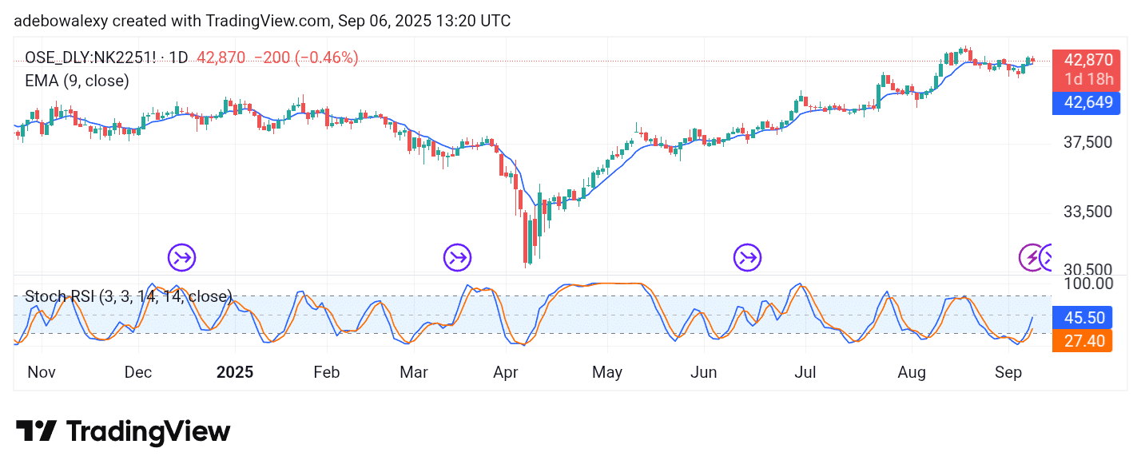Click the lightning bolt event icon near September
This screenshot has width=1141, height=472.
[1032, 257]
